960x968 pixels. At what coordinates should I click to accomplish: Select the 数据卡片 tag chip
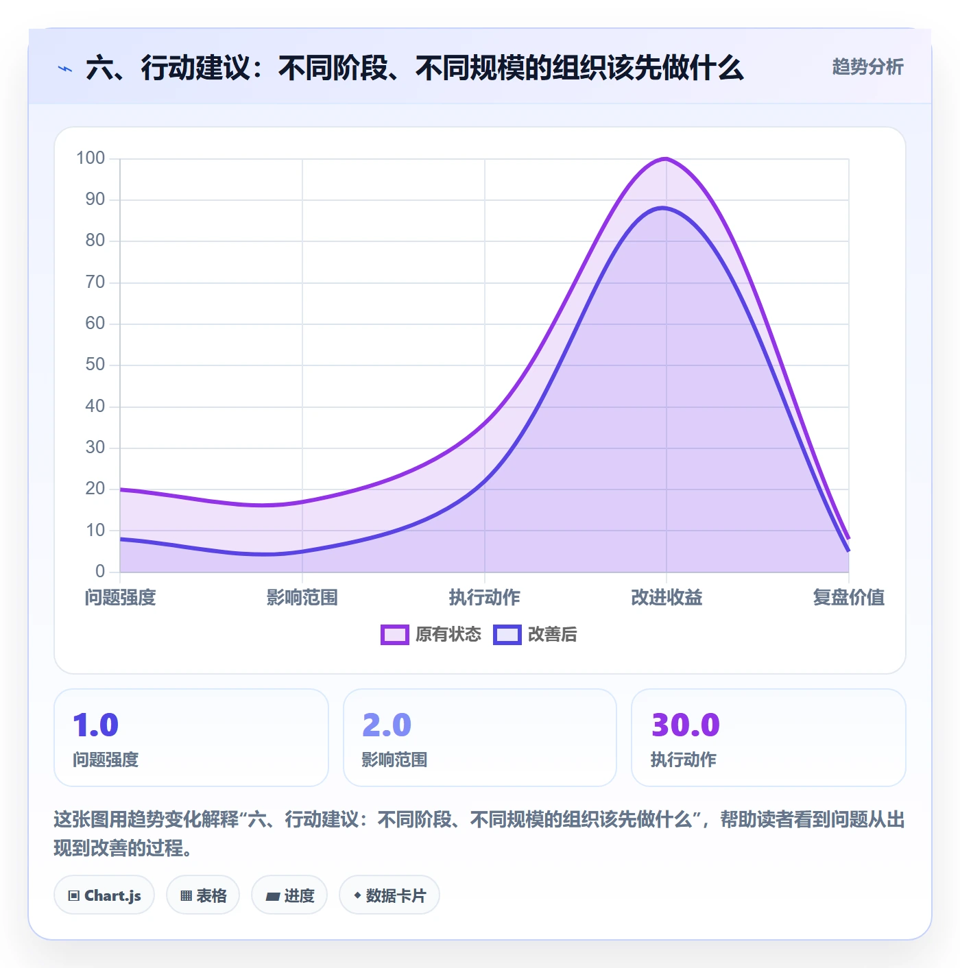point(389,895)
